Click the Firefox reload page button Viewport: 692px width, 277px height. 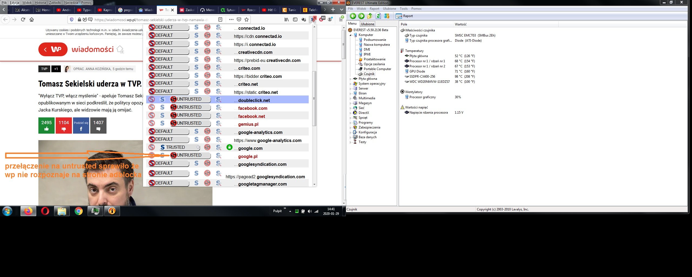23,19
